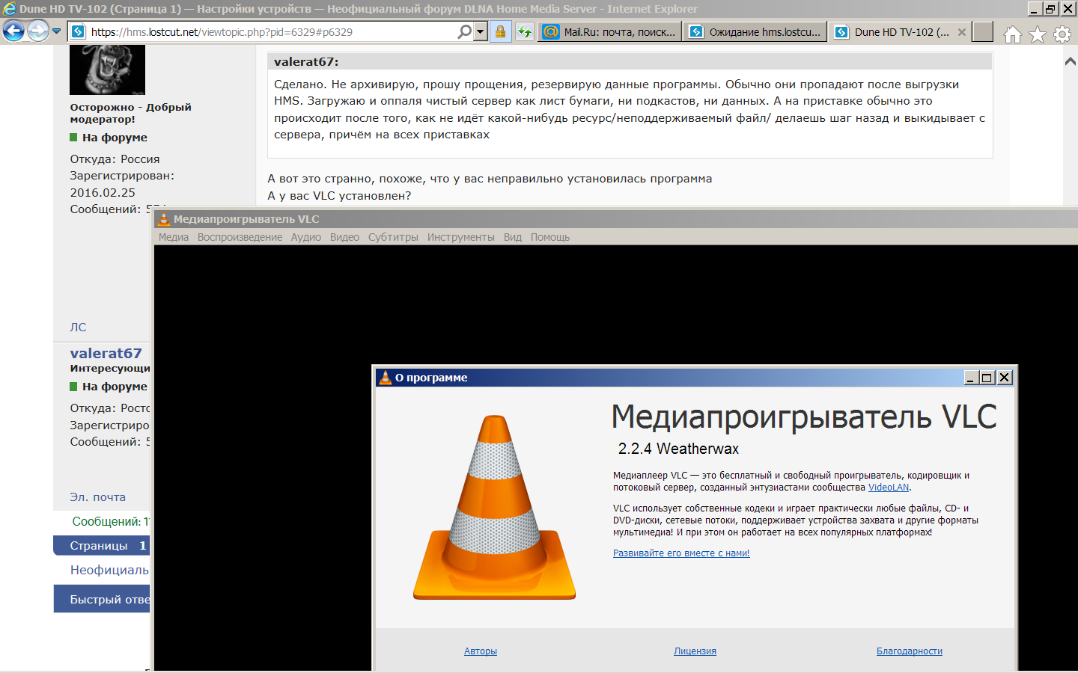Screen dimensions: 1078x673
Task: Open the Инструменты menu in VLC
Action: pyautogui.click(x=460, y=237)
